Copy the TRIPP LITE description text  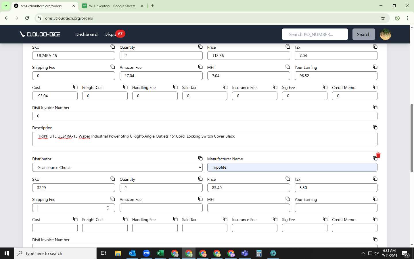375,127
